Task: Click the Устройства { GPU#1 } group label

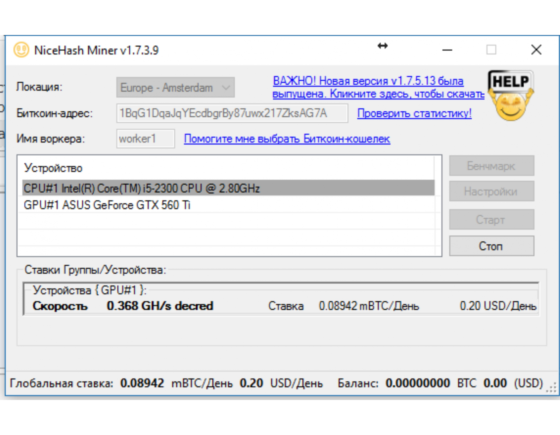Action: [89, 290]
